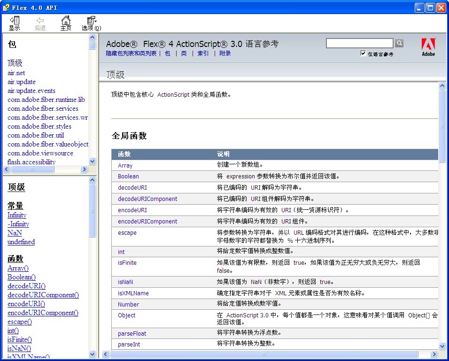449x361 pixels.
Task: Open flash.accessibility package
Action: pos(31,162)
